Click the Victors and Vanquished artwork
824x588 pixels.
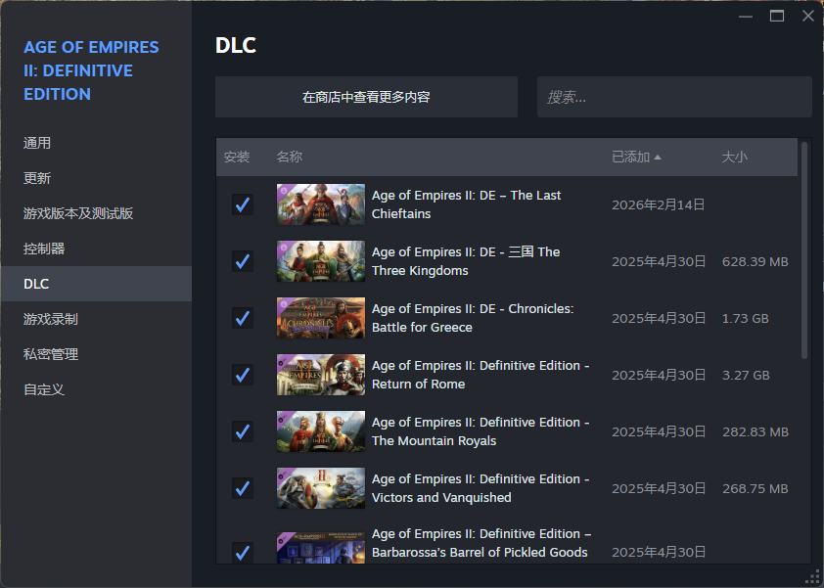tap(320, 488)
